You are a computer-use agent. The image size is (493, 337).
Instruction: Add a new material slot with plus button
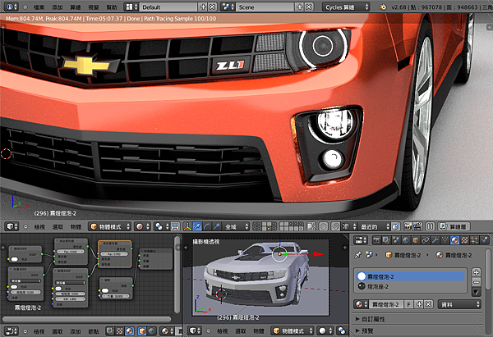coord(476,272)
